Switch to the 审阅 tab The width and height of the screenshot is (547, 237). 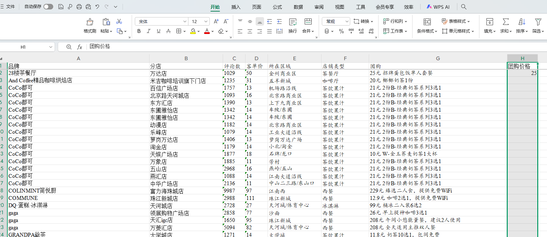(x=319, y=7)
